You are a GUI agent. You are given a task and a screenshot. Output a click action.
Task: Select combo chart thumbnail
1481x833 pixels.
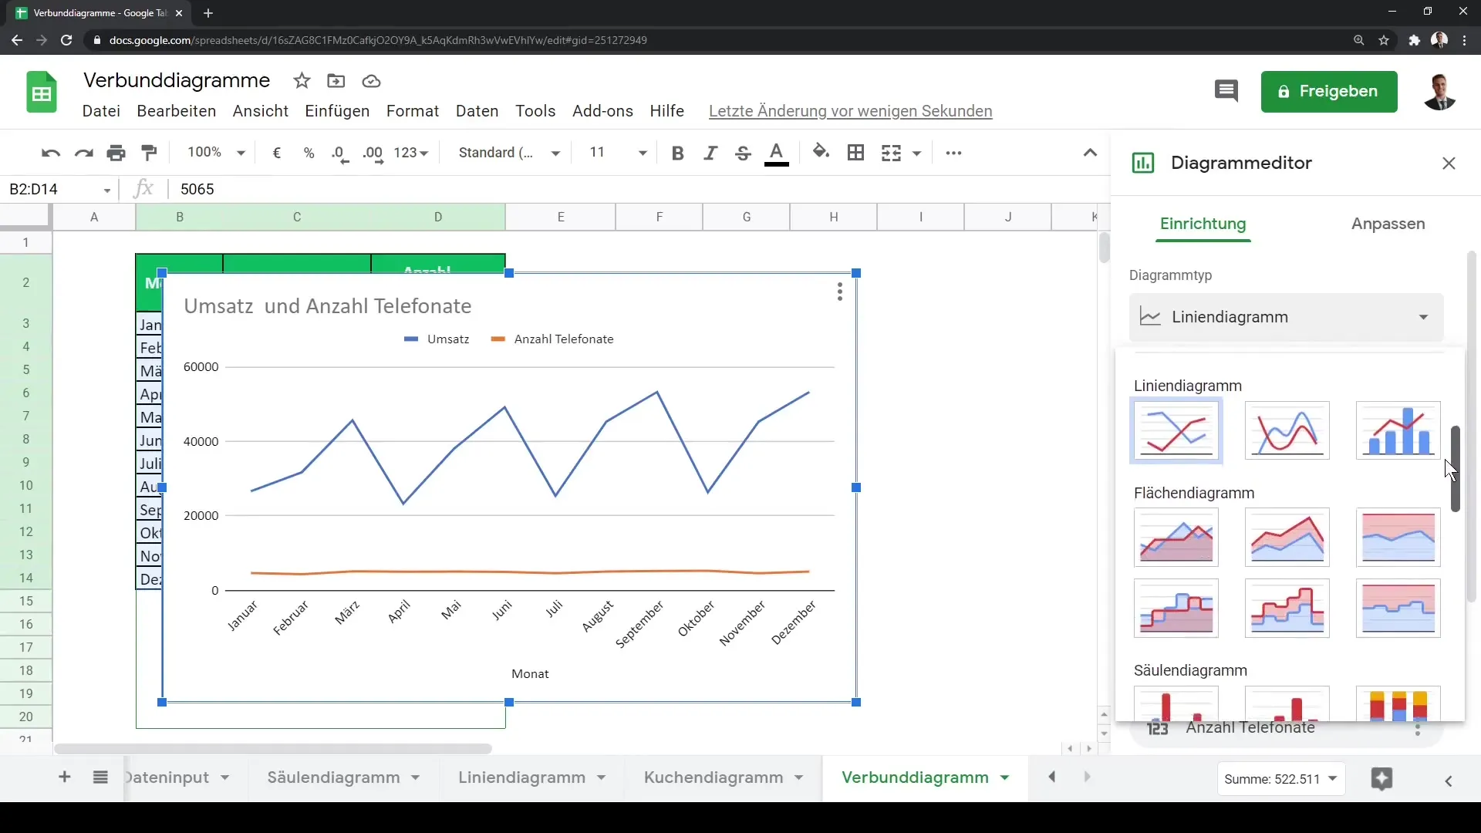tap(1398, 430)
